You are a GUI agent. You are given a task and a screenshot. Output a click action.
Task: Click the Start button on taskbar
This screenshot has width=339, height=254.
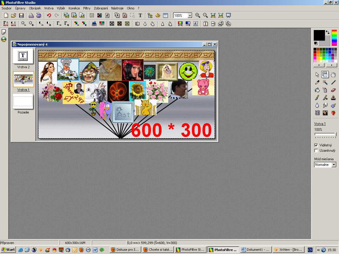8,250
